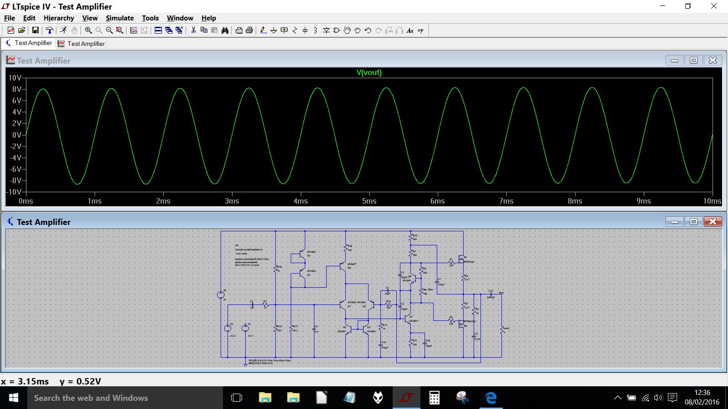Maximize the waveform plot panel
This screenshot has width=728, height=409.
(x=693, y=60)
